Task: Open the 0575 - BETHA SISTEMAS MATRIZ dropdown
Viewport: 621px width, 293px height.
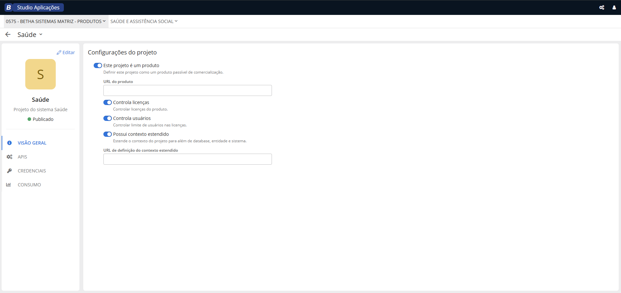Action: coord(56,21)
